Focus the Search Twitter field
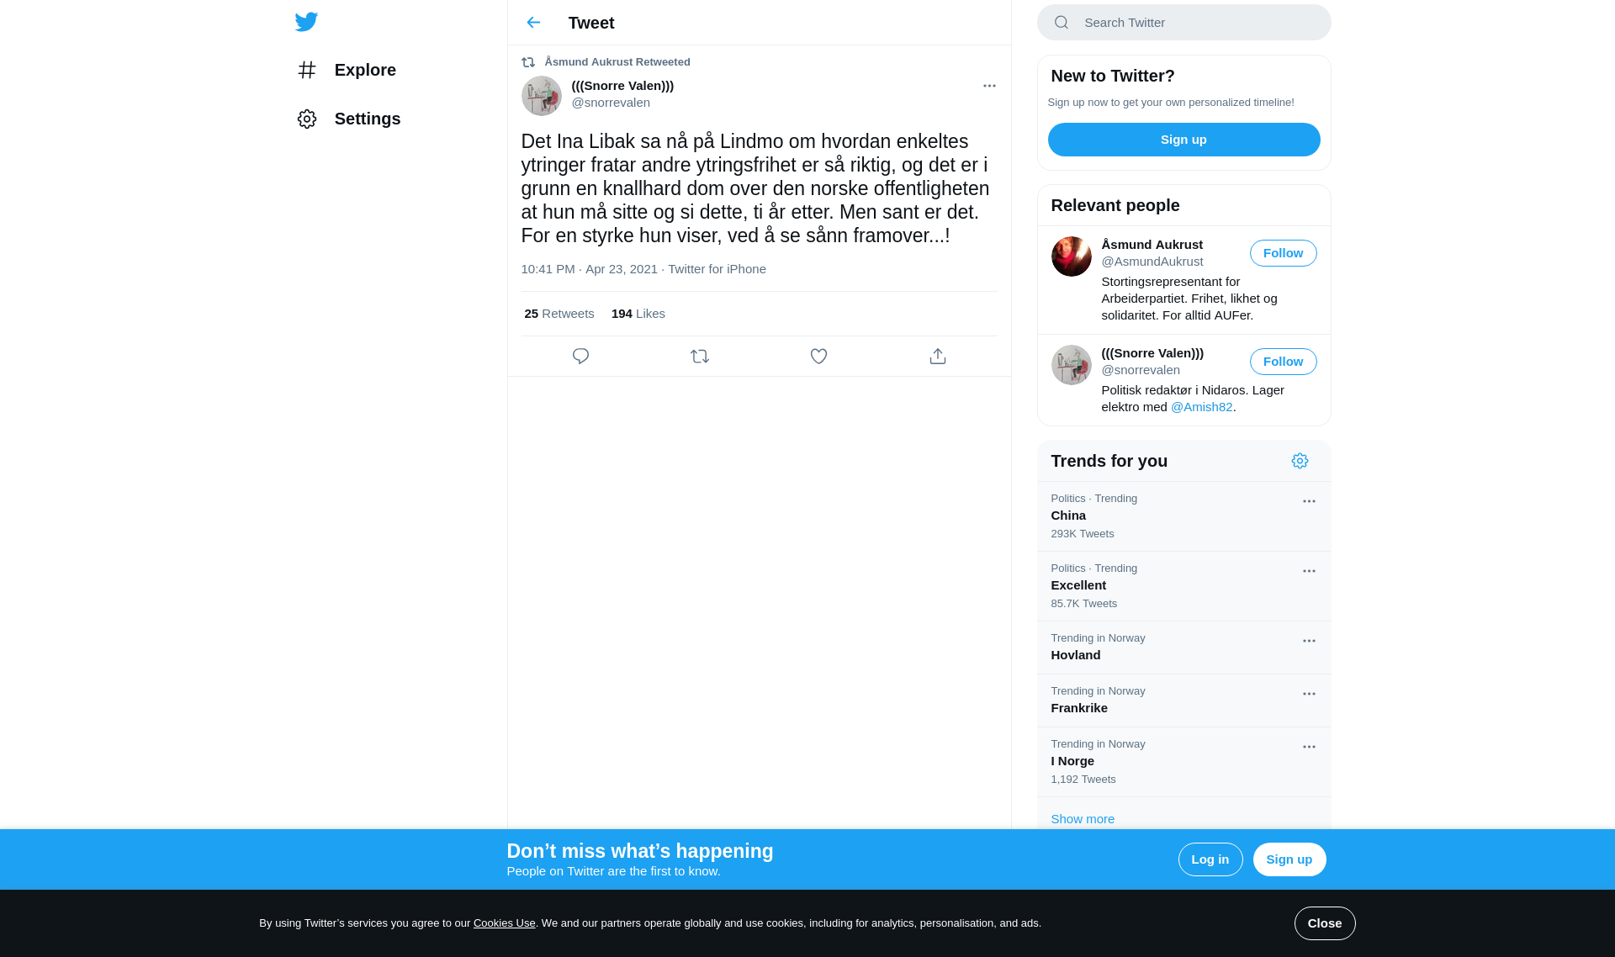The height and width of the screenshot is (957, 1615). [x=1183, y=23]
